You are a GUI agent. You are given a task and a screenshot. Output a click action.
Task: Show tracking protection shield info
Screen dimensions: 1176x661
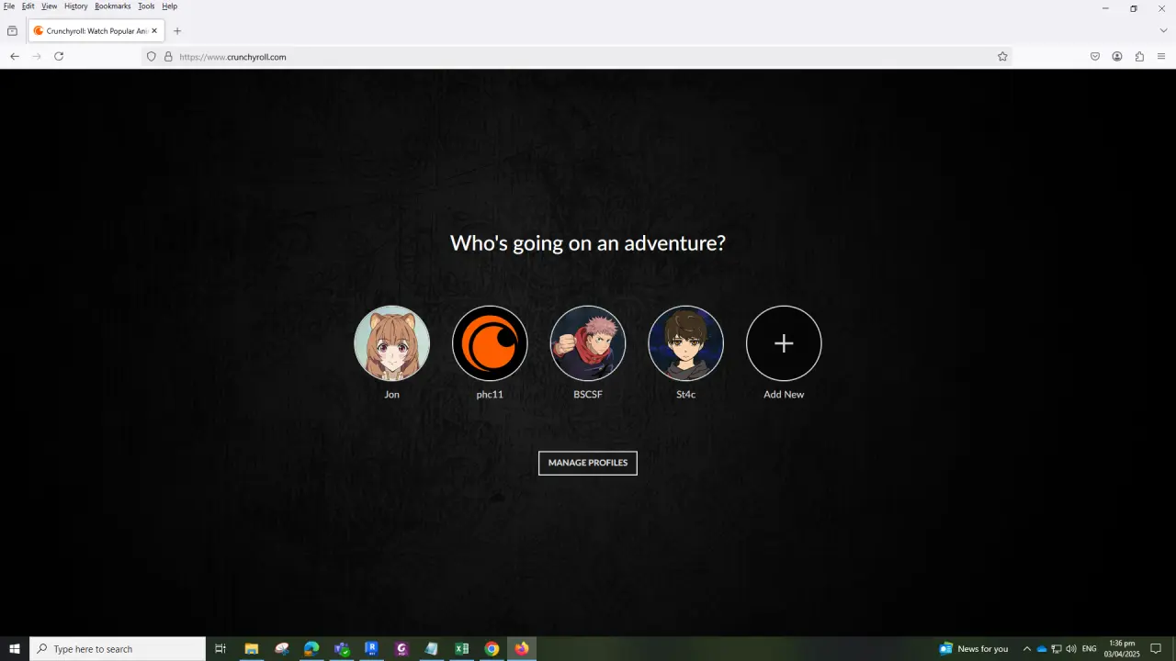tap(152, 57)
